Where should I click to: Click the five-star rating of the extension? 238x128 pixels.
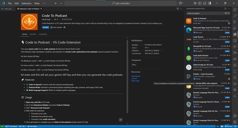(67, 20)
